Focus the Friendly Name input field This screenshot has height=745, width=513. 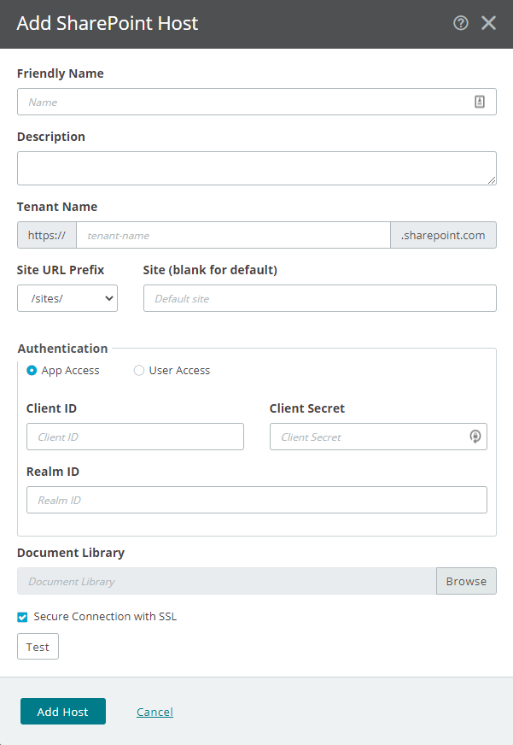[257, 102]
